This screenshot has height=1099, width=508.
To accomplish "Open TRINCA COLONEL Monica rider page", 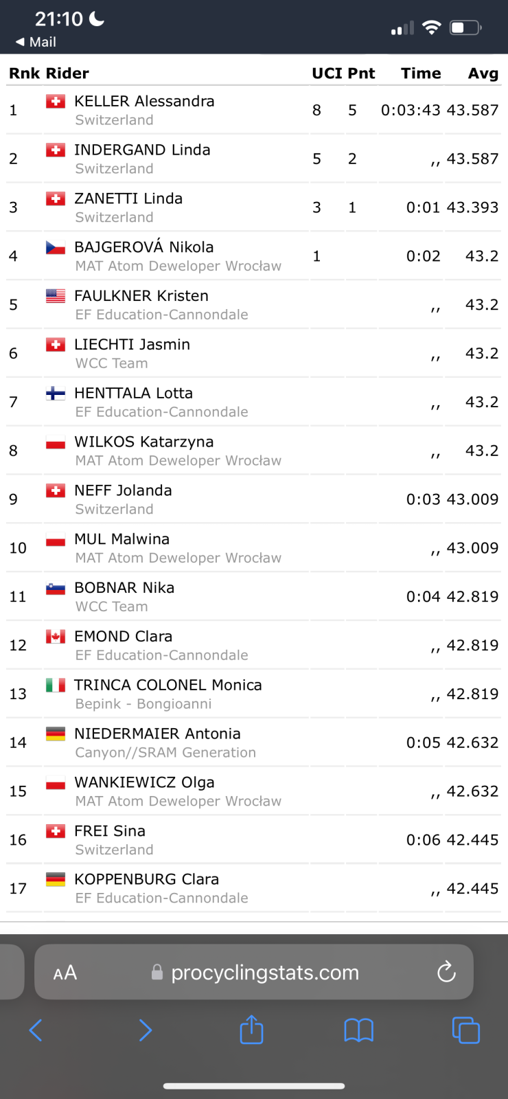I will 168,685.
